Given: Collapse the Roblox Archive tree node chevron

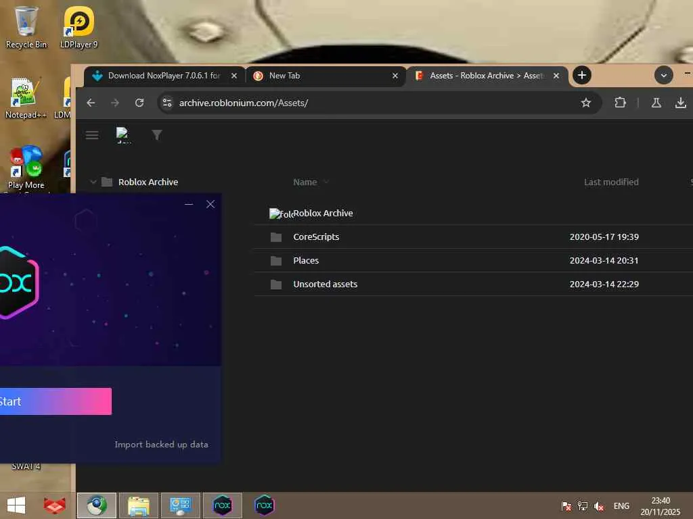Looking at the screenshot, I should point(93,182).
